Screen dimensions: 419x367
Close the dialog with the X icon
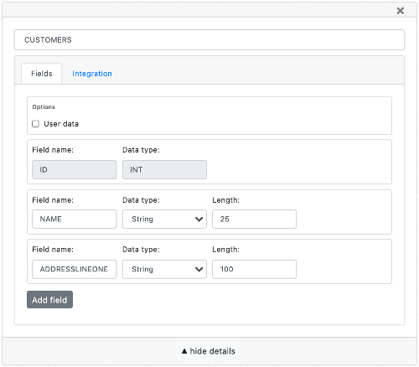pyautogui.click(x=400, y=11)
